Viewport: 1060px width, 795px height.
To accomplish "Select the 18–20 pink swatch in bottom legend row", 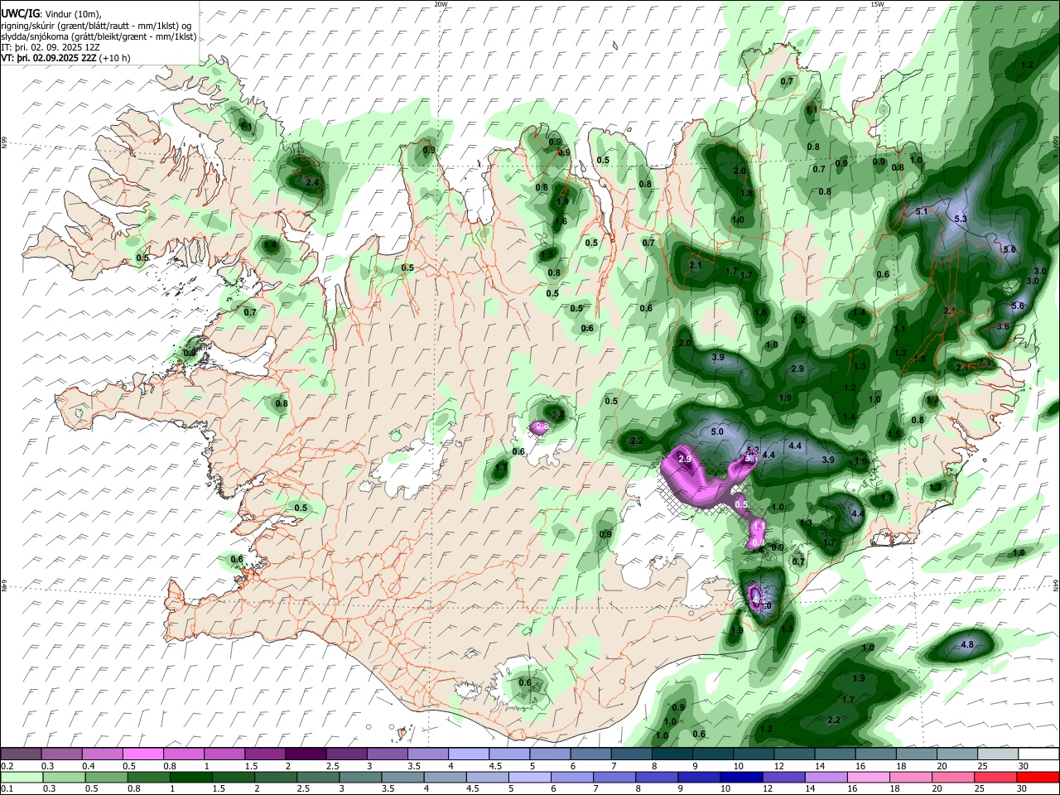I will click(911, 777).
